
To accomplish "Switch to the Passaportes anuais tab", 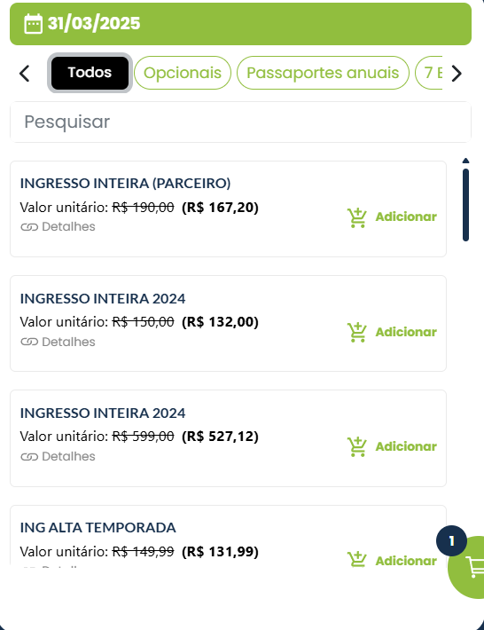I will click(323, 73).
